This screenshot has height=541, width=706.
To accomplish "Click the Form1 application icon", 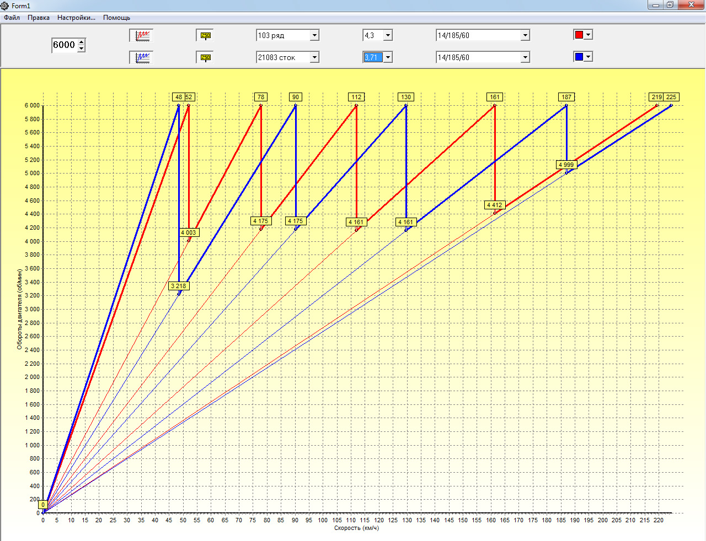I will [5, 6].
